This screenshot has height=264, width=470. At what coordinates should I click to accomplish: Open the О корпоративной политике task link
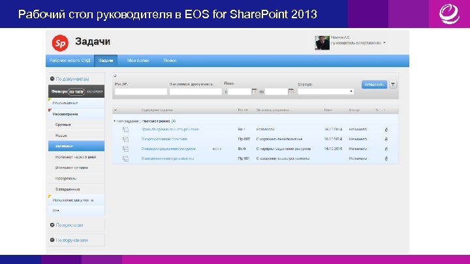pos(164,139)
